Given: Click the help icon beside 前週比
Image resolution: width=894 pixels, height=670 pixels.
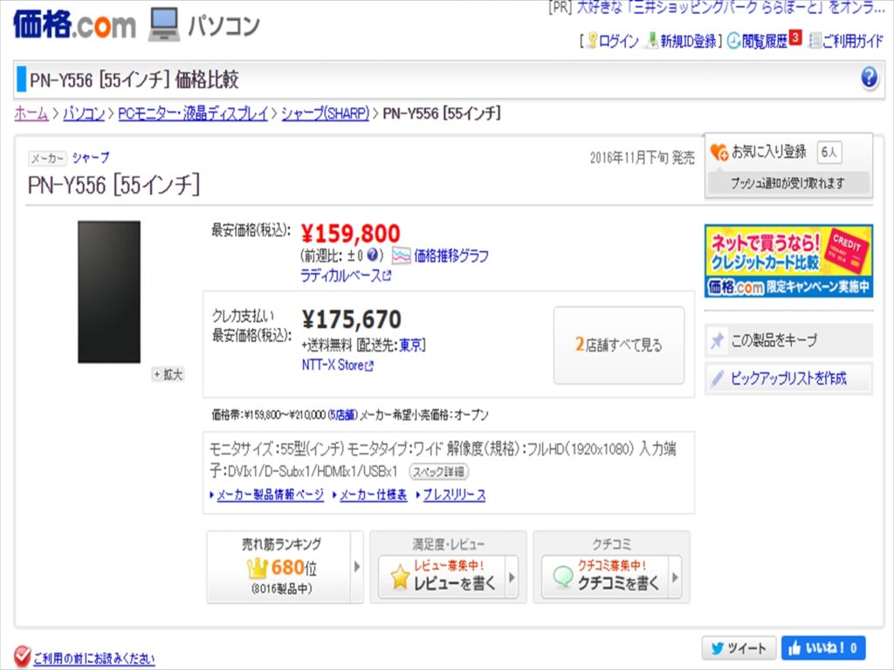Looking at the screenshot, I should (x=372, y=255).
